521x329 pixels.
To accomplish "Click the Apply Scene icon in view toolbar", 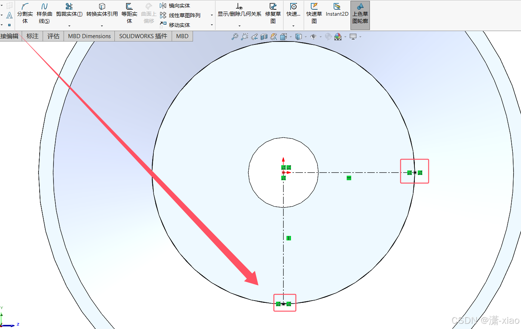I will click(x=338, y=36).
